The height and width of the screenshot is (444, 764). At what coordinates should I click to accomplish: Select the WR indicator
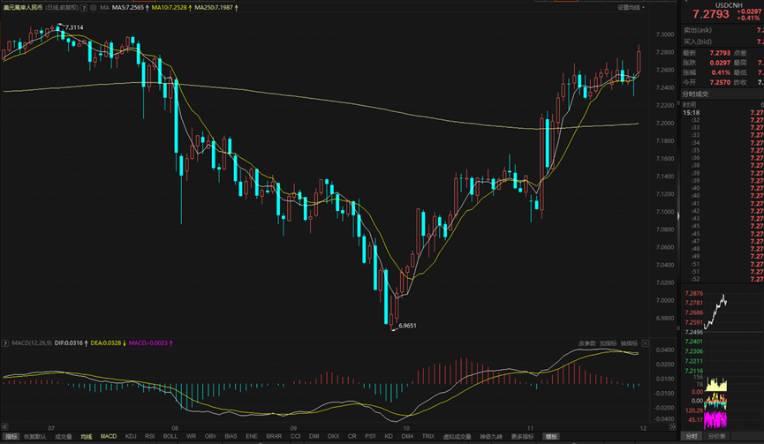coord(191,436)
